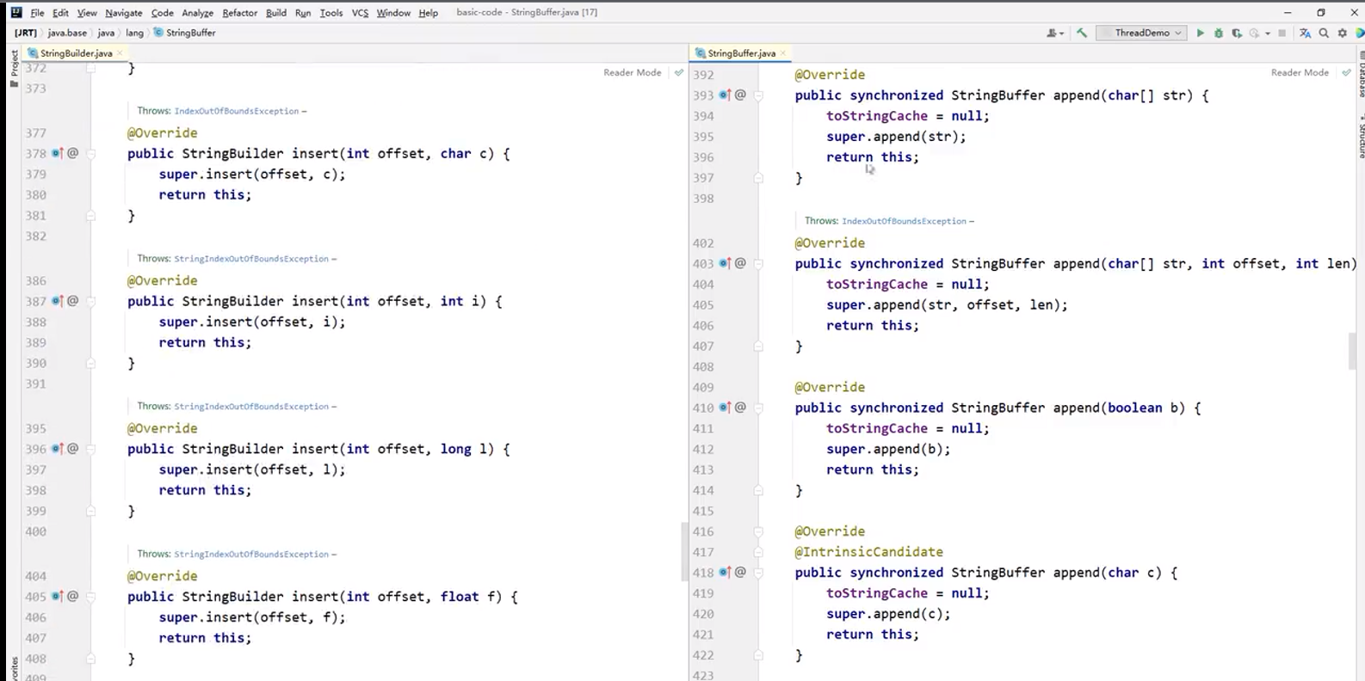The width and height of the screenshot is (1365, 681).
Task: Open the user account dropdown in toolbar
Action: tap(1054, 33)
